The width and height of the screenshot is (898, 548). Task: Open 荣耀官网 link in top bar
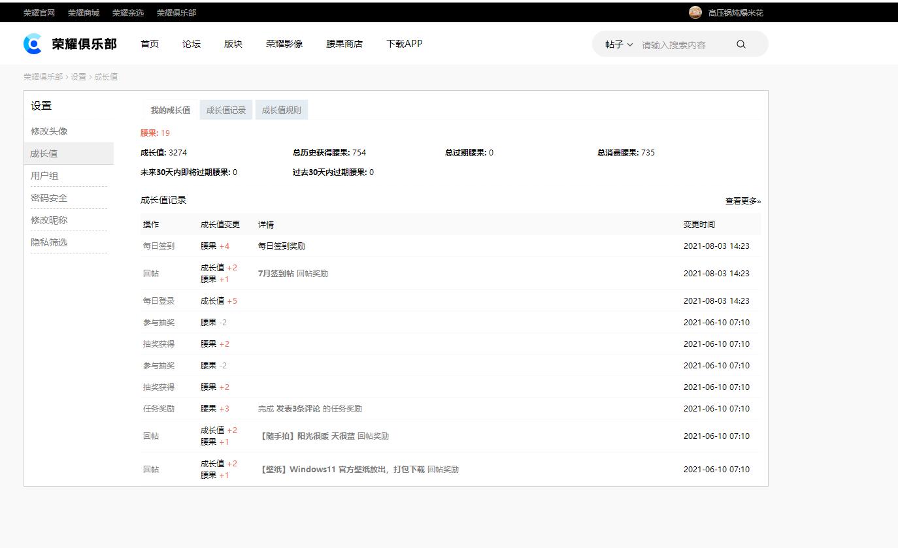(x=39, y=12)
